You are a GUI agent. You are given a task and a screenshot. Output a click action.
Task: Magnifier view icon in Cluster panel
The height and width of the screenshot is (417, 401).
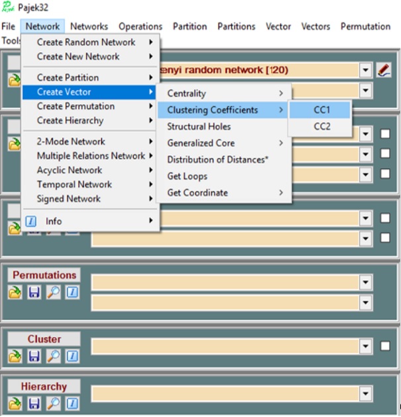[x=53, y=356]
